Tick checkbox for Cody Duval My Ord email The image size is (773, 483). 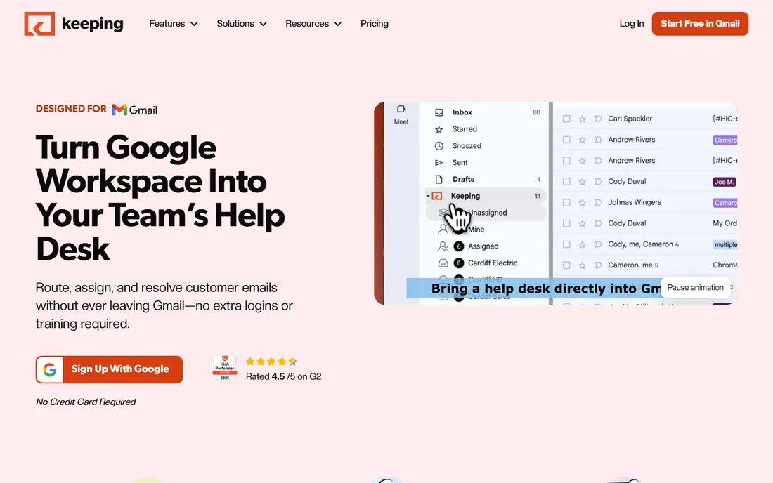coord(566,223)
